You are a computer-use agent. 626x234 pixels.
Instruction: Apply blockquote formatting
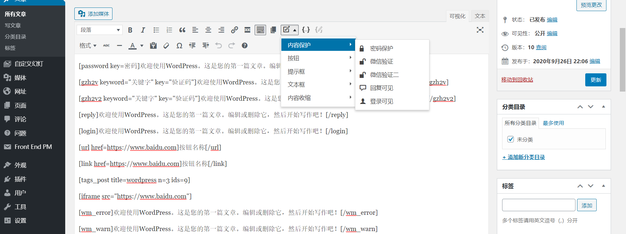pyautogui.click(x=182, y=30)
